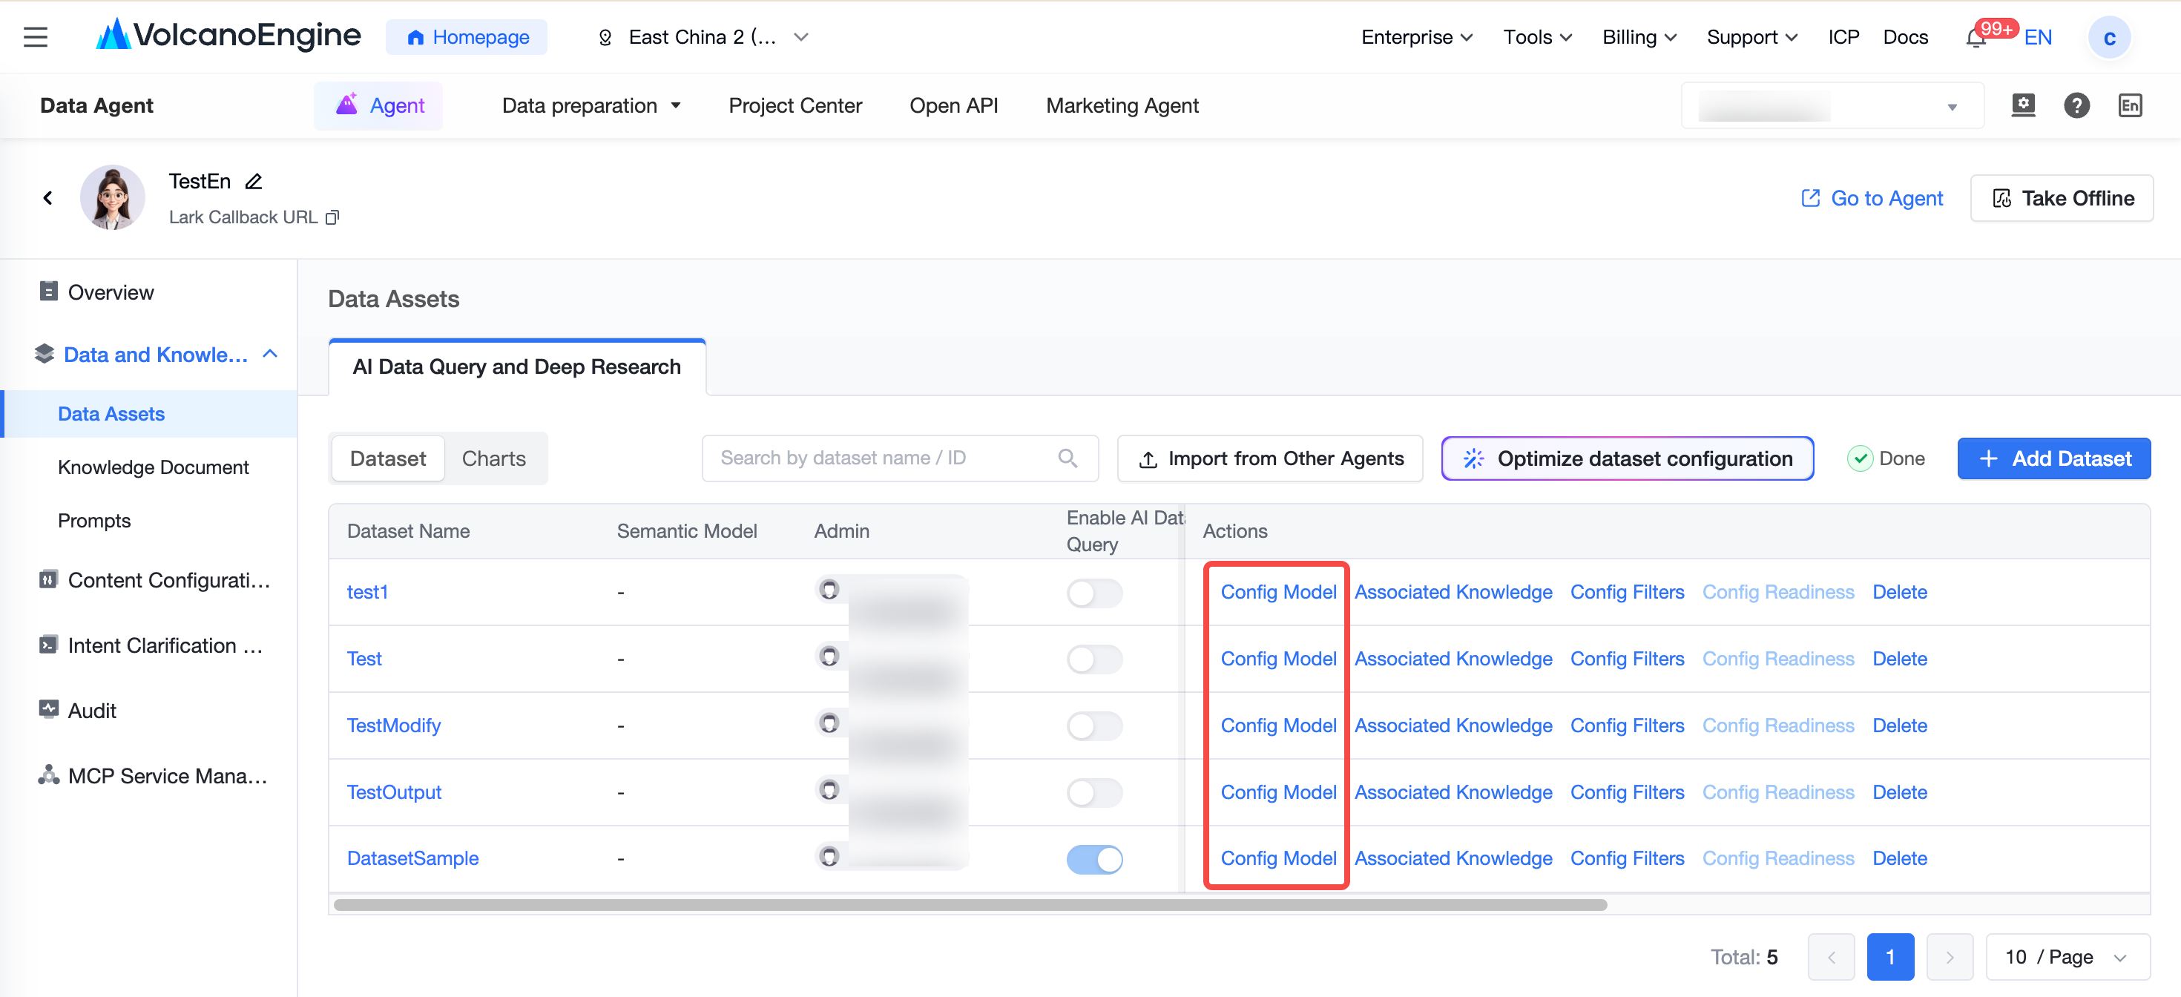Open the help question mark icon
2181x997 pixels.
pos(2076,106)
